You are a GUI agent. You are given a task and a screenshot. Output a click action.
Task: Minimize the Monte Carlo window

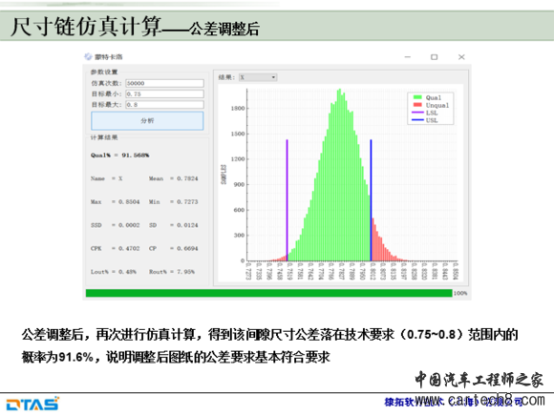click(x=408, y=57)
